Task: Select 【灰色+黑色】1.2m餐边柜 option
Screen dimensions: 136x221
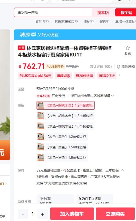Action: pyautogui.click(x=62, y=137)
